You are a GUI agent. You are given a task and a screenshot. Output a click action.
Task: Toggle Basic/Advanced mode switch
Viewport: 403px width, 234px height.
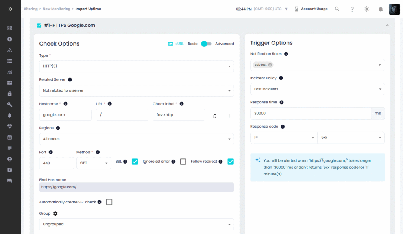point(206,44)
